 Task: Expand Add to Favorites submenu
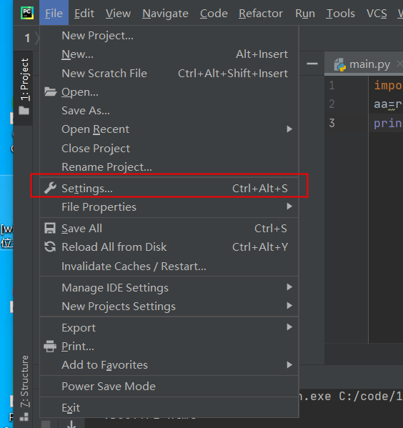pos(169,365)
